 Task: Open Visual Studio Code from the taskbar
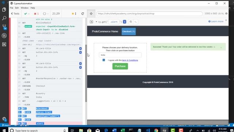(148, 131)
